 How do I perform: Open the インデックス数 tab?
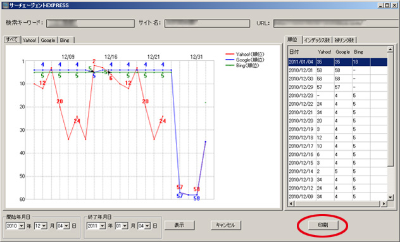(317, 40)
